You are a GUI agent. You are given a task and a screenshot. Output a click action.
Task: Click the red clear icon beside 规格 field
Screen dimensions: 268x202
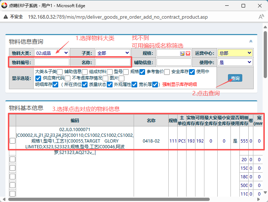coord(188,53)
